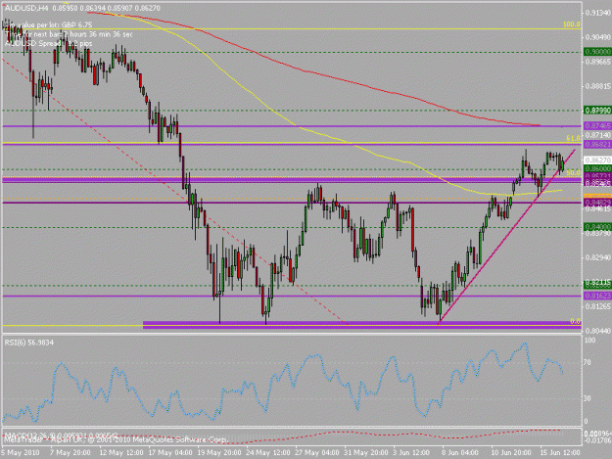The height and width of the screenshot is (459, 612).
Task: Click the AUDUSD Spread pips info text
Action: [48, 43]
